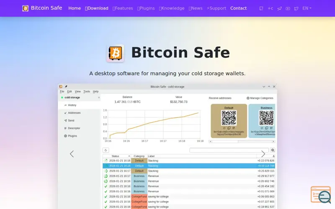This screenshot has height=209, width=335.
Task: Click the copy icon under Business QR
Action: [266, 128]
